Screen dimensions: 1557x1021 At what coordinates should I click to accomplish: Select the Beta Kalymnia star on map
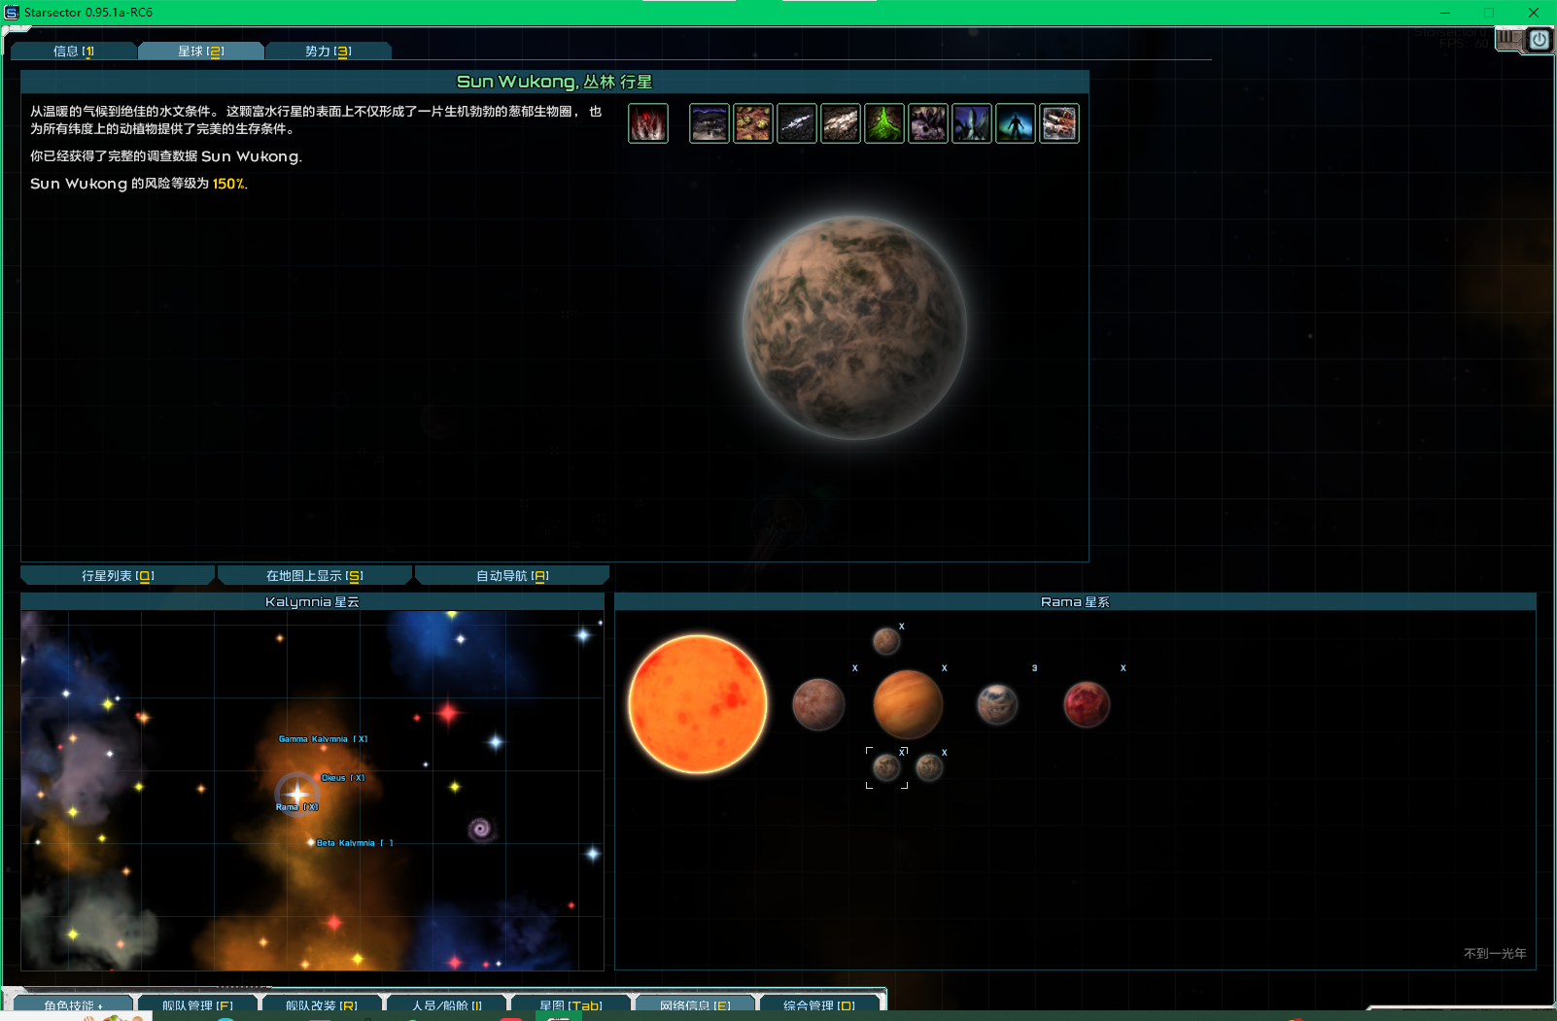[311, 842]
